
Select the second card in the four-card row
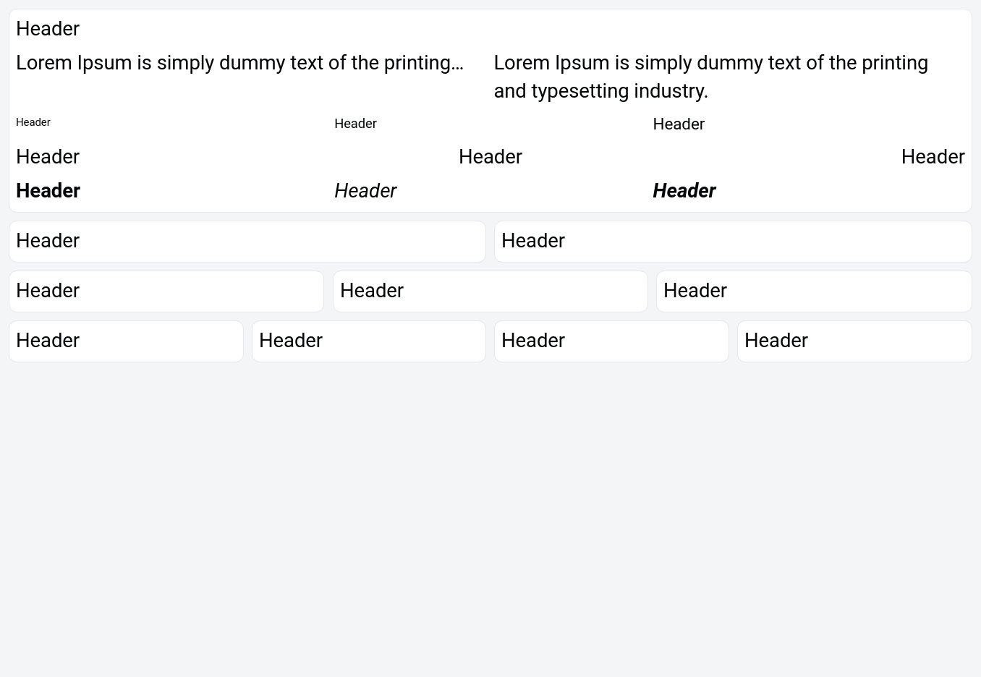[368, 341]
